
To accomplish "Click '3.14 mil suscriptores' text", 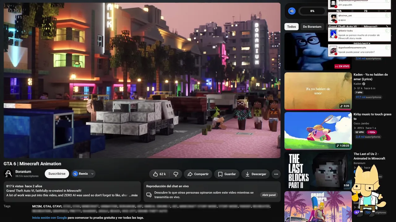I will click(x=368, y=58).
